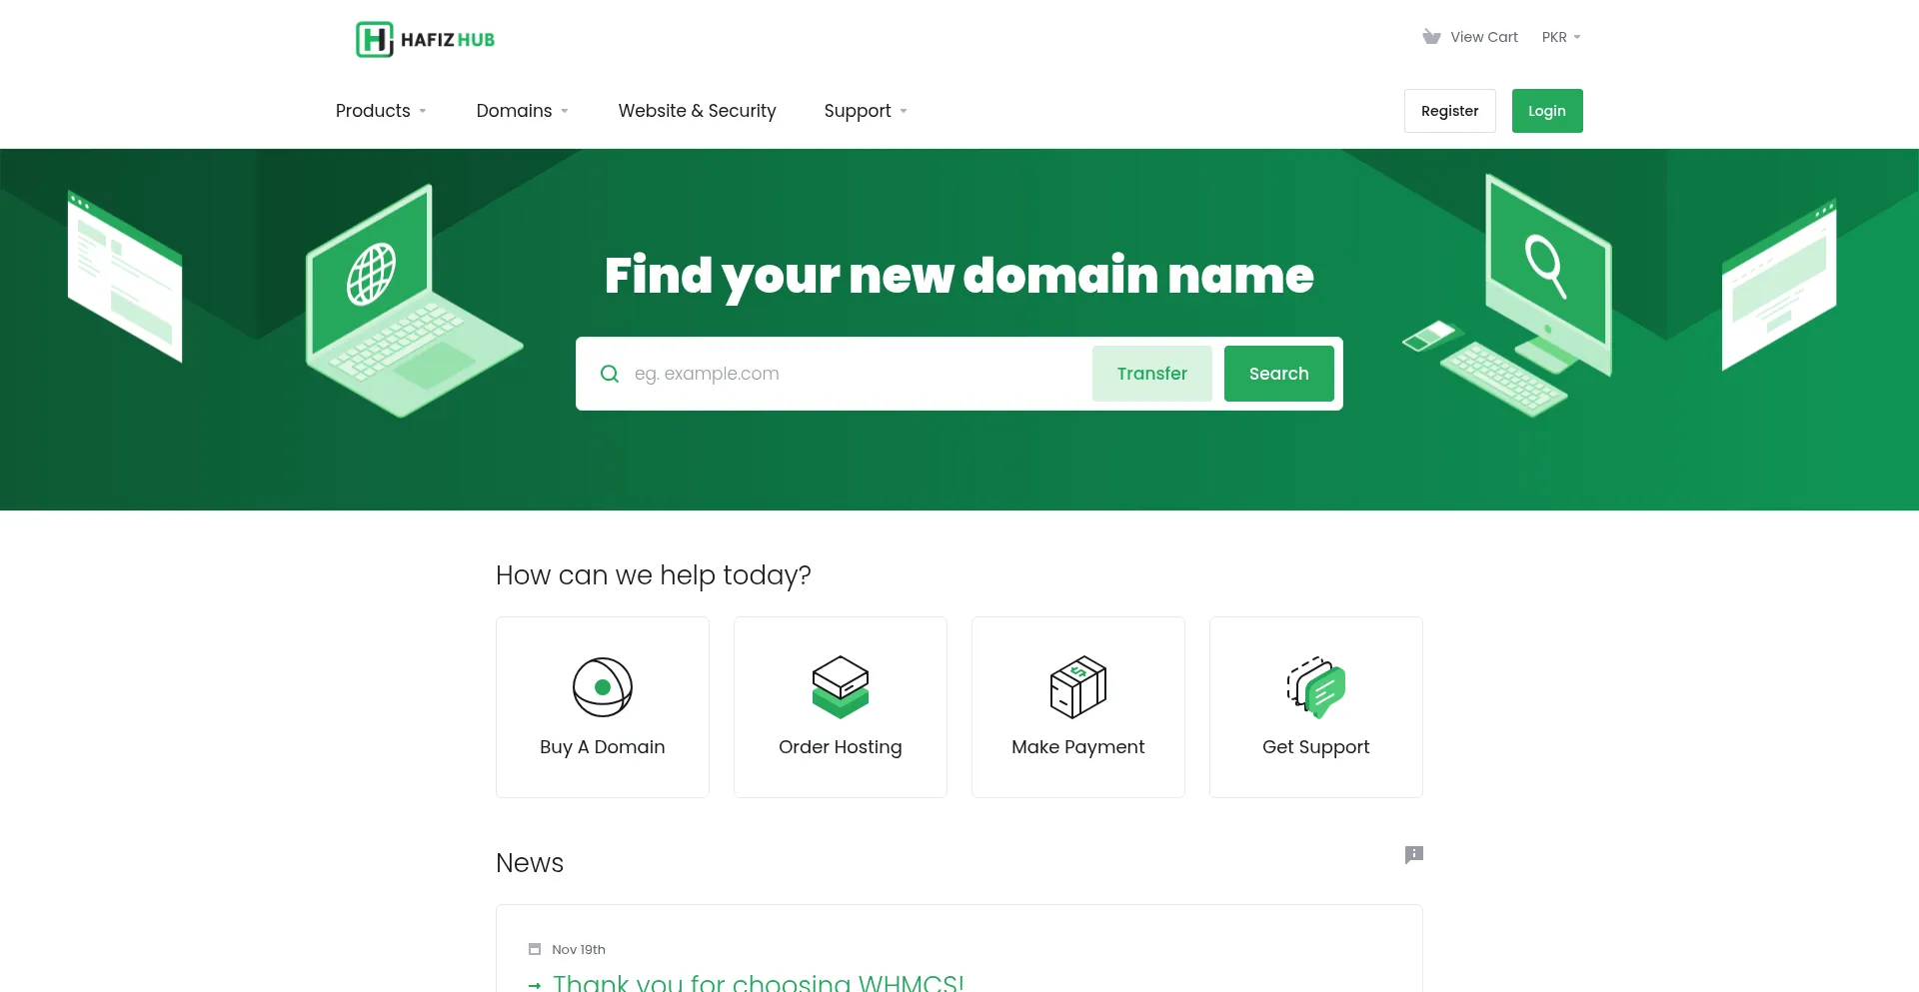Click the Order Hosting box icon
The height and width of the screenshot is (992, 1919).
841,687
